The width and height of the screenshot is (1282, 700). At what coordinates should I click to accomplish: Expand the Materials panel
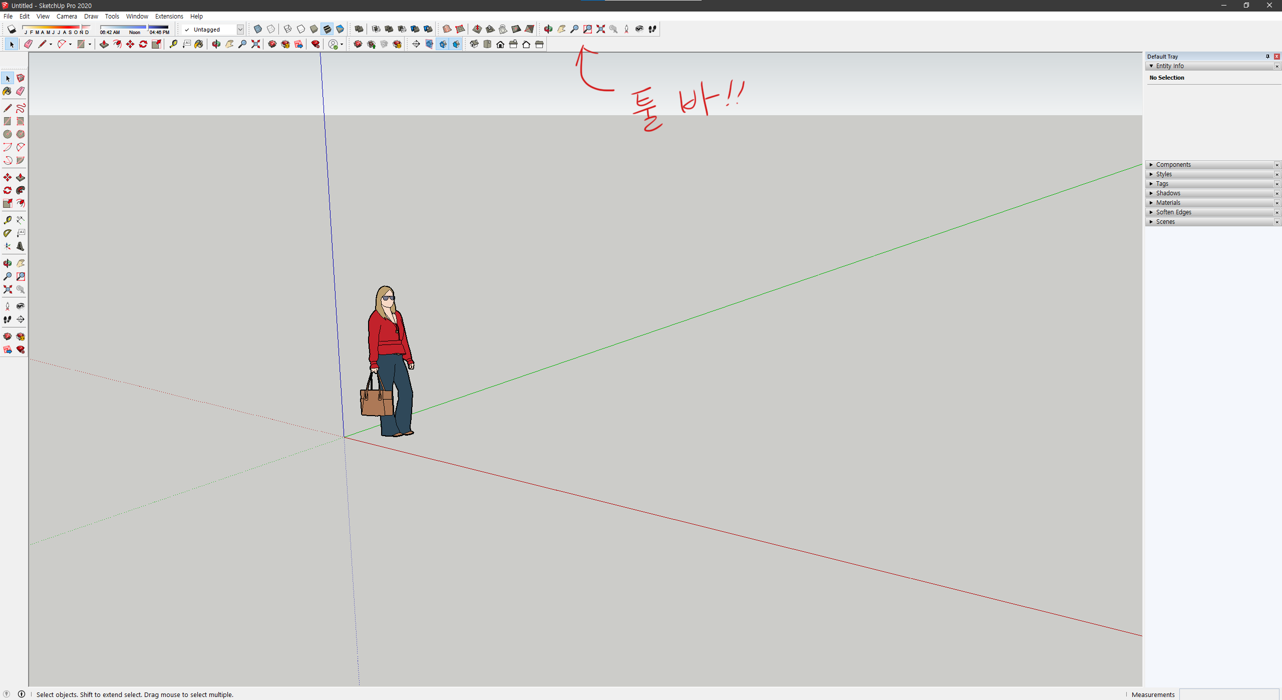pyautogui.click(x=1168, y=203)
